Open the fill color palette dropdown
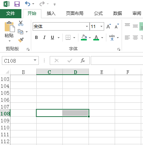143x145 pixels. coord(90,38)
